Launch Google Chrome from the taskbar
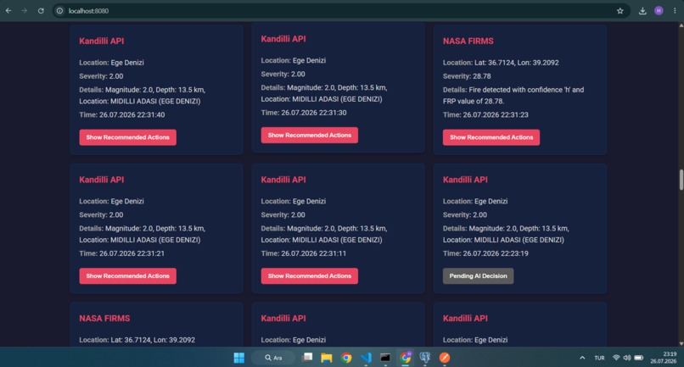 point(346,358)
